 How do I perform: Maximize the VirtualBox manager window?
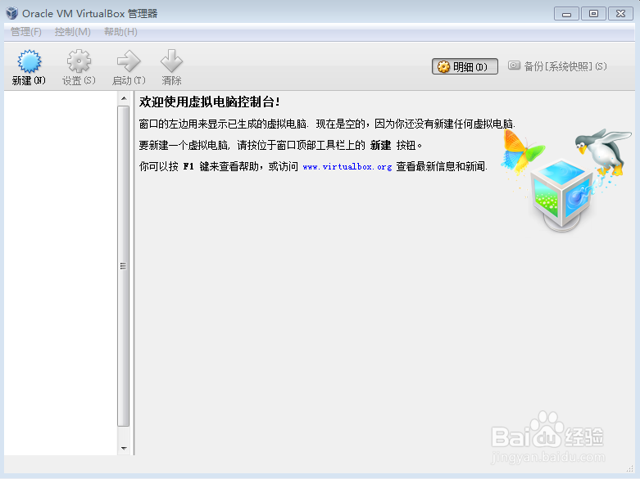pyautogui.click(x=593, y=14)
